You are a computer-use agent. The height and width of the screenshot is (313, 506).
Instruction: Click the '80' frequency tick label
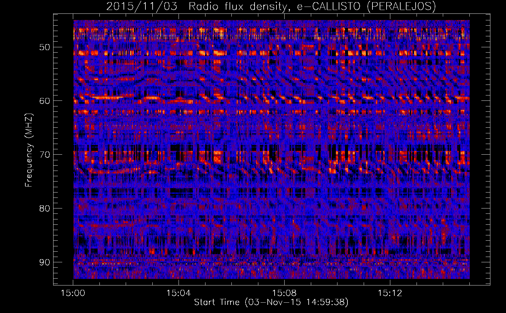45,208
